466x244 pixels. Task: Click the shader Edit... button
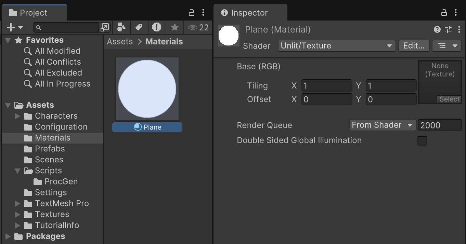(414, 46)
